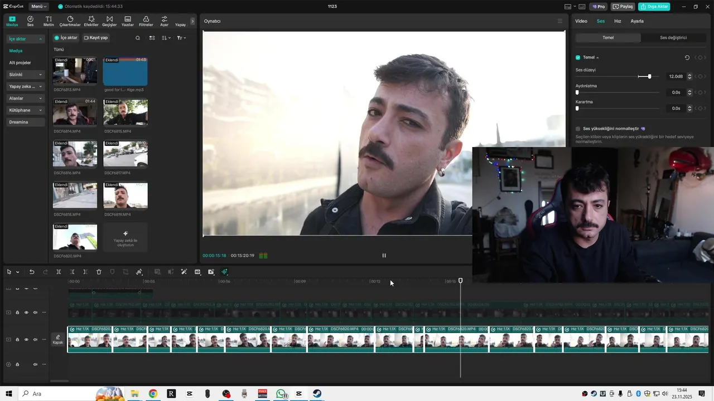
Task: Open Alt projeler in the sidebar
Action: (20, 62)
